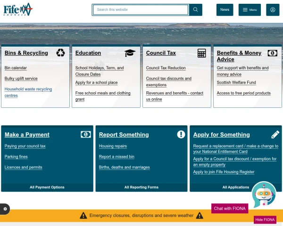Click the recycling symbol icon
This screenshot has height=226, width=283.
60,53
